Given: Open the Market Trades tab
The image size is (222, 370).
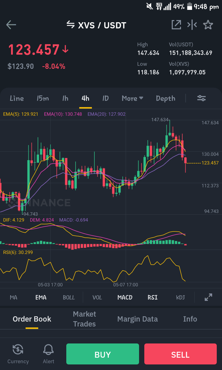Looking at the screenshot, I should [84, 319].
